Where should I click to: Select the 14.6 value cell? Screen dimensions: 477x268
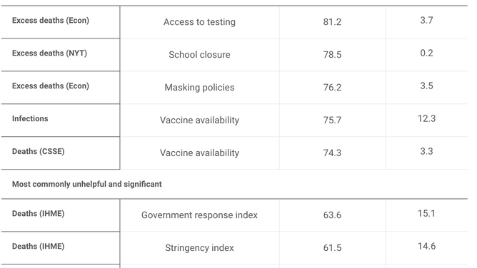coord(426,246)
